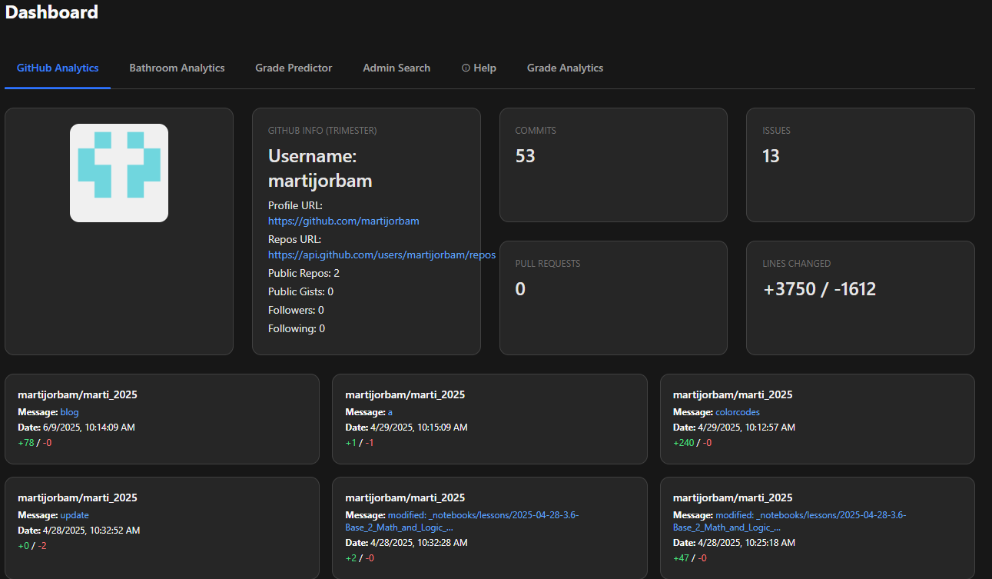Click the date 6/9/2025, 10:14:09 AM
The image size is (992, 579).
pos(89,427)
